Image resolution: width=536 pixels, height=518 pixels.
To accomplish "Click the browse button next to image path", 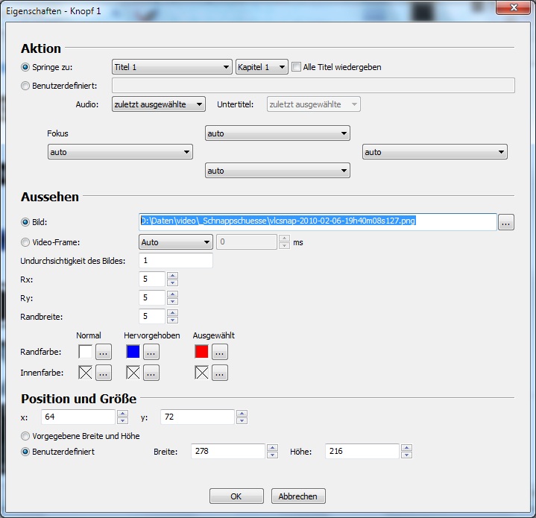I will click(506, 222).
